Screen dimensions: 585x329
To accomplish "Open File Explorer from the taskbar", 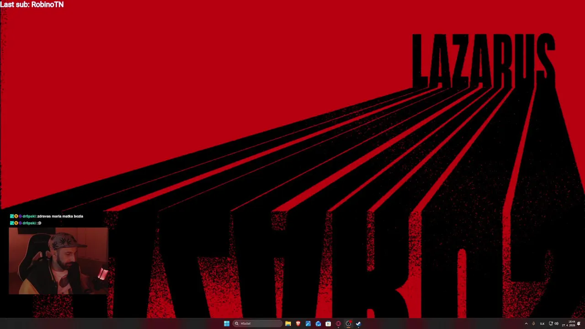I will [x=288, y=324].
